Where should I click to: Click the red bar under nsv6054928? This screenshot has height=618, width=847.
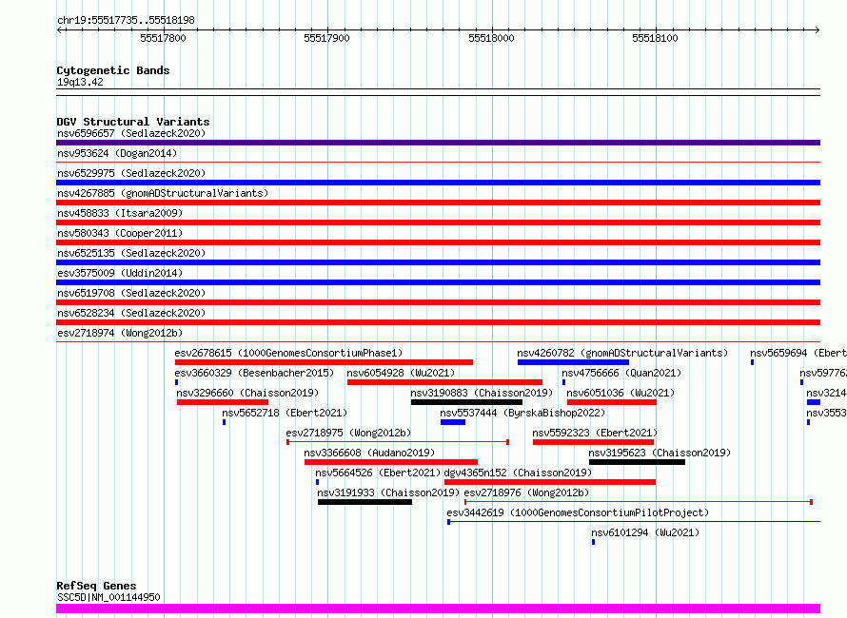pos(444,382)
